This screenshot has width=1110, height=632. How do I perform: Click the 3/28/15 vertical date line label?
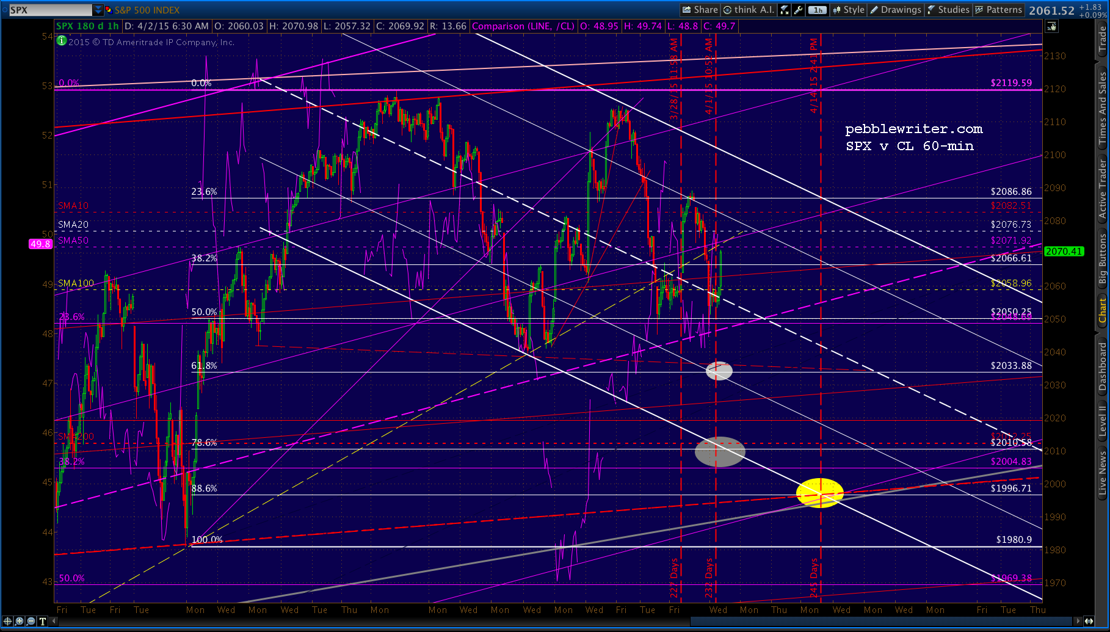[673, 79]
